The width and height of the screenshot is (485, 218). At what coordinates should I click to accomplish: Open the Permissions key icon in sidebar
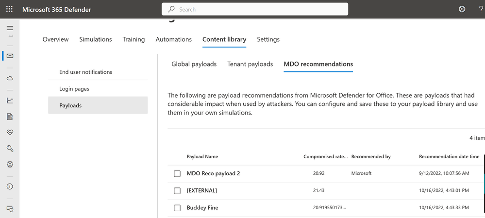click(x=10, y=149)
